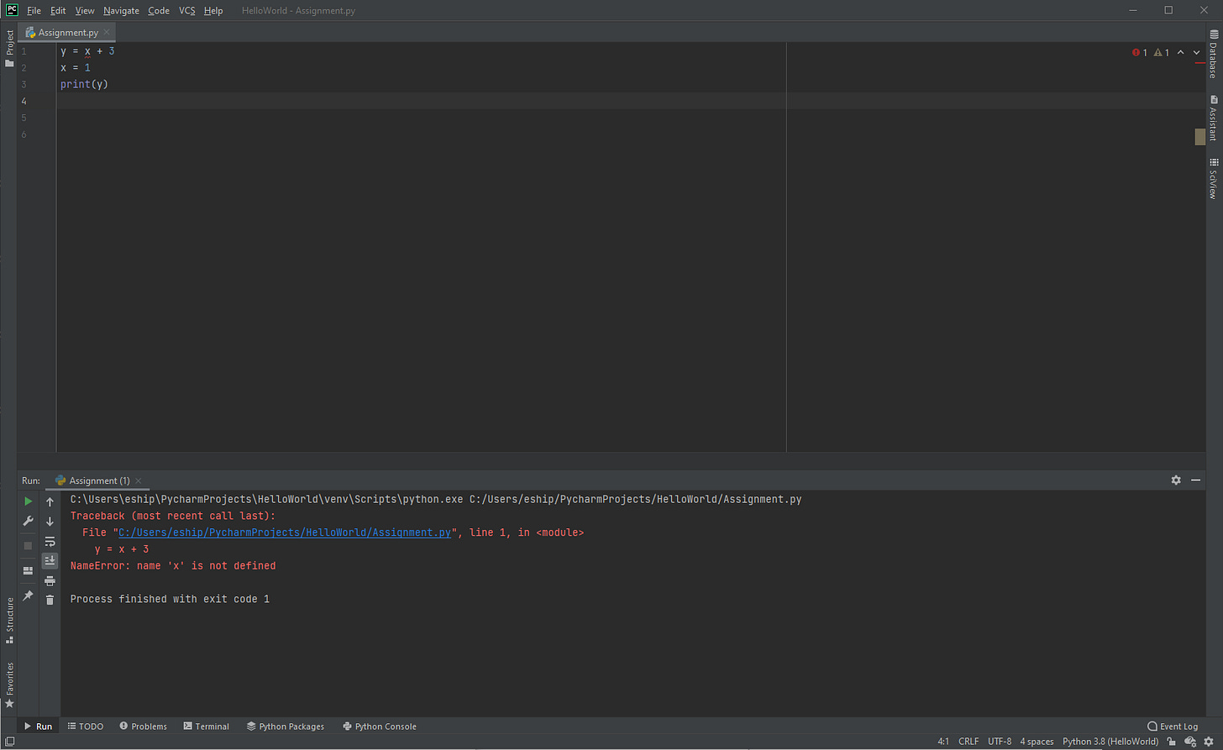Screen dimensions: 1223x750
Task: Open the Database side panel
Action: (1214, 54)
